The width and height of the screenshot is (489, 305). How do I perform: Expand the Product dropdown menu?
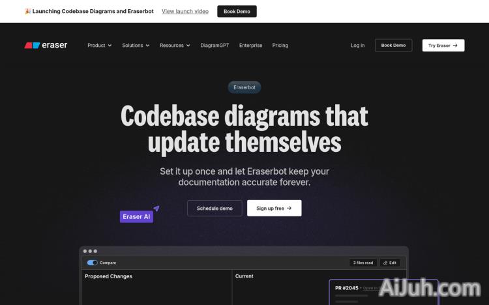[99, 46]
